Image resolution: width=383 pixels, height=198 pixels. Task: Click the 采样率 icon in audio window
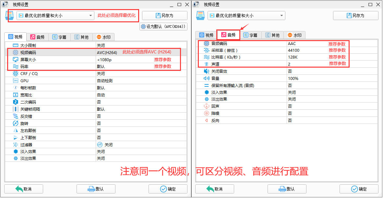[207, 50]
